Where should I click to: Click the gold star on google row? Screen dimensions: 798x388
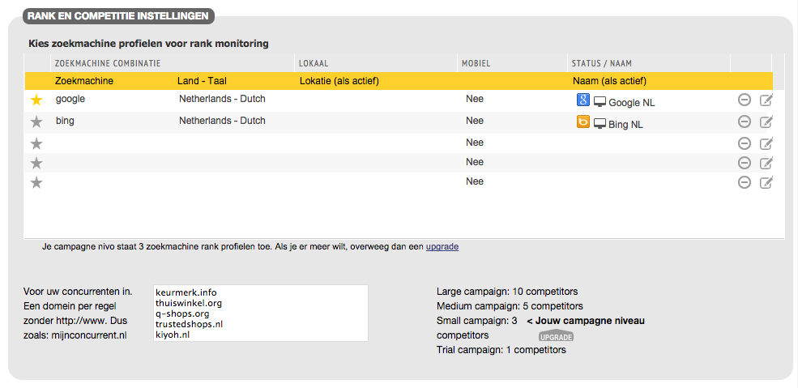36,100
